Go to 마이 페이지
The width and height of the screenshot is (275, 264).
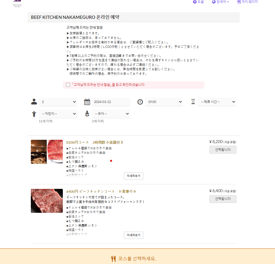[247, 2]
